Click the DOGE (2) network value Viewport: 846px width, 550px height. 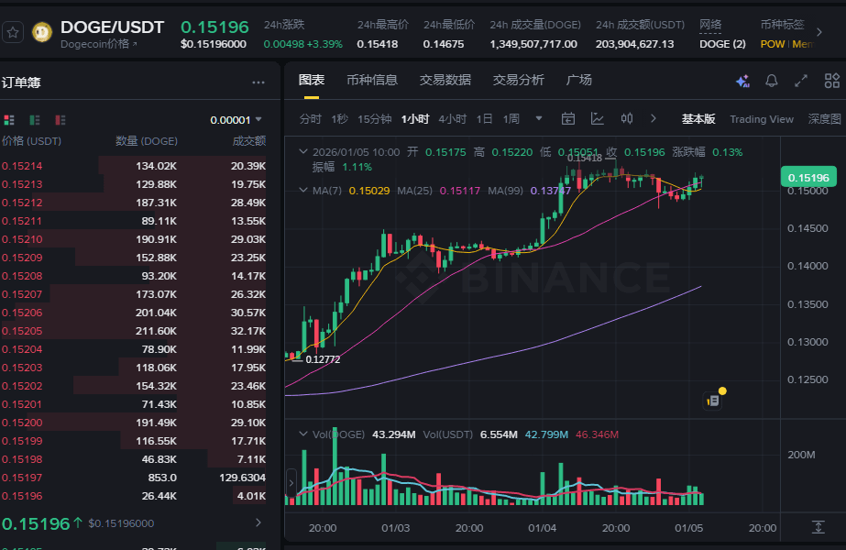(x=722, y=44)
